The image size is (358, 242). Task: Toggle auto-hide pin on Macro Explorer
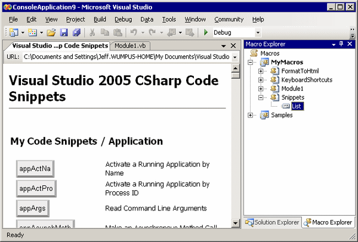[x=341, y=44]
